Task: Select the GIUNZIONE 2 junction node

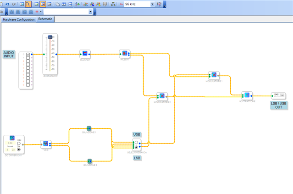Action: pos(90,161)
